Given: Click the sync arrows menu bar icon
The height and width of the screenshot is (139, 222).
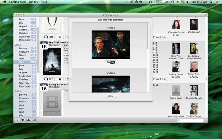Looking at the screenshot, I should point(150,2).
